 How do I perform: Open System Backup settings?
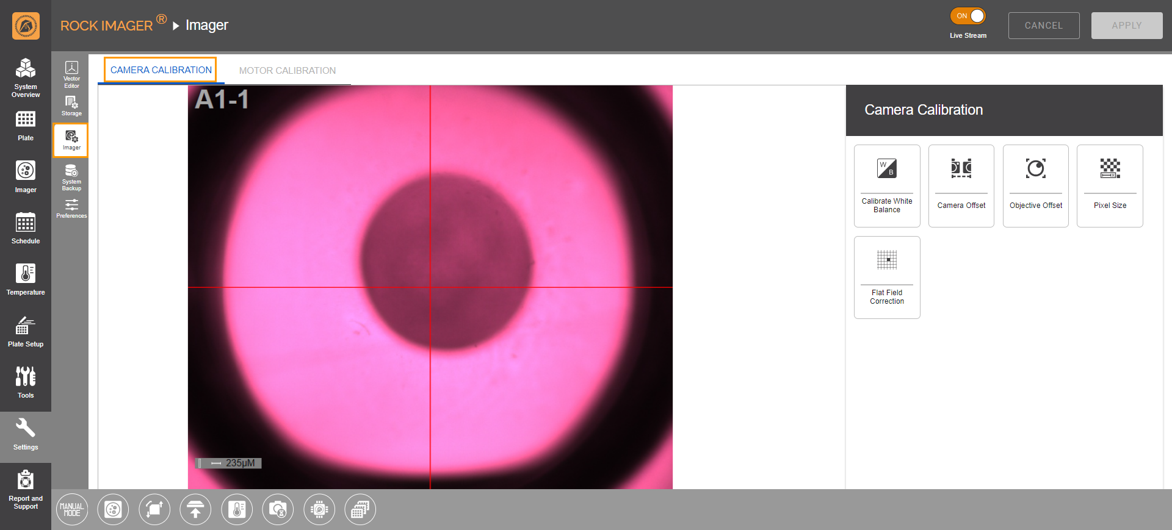(x=71, y=177)
